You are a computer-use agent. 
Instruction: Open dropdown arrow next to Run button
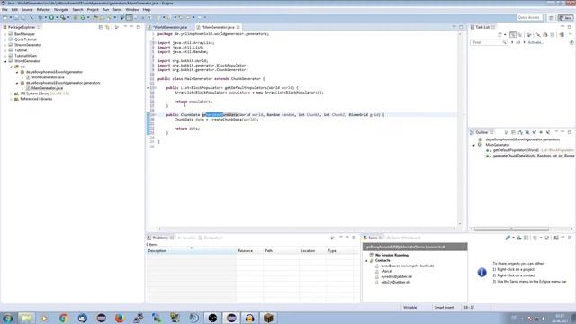57,17
